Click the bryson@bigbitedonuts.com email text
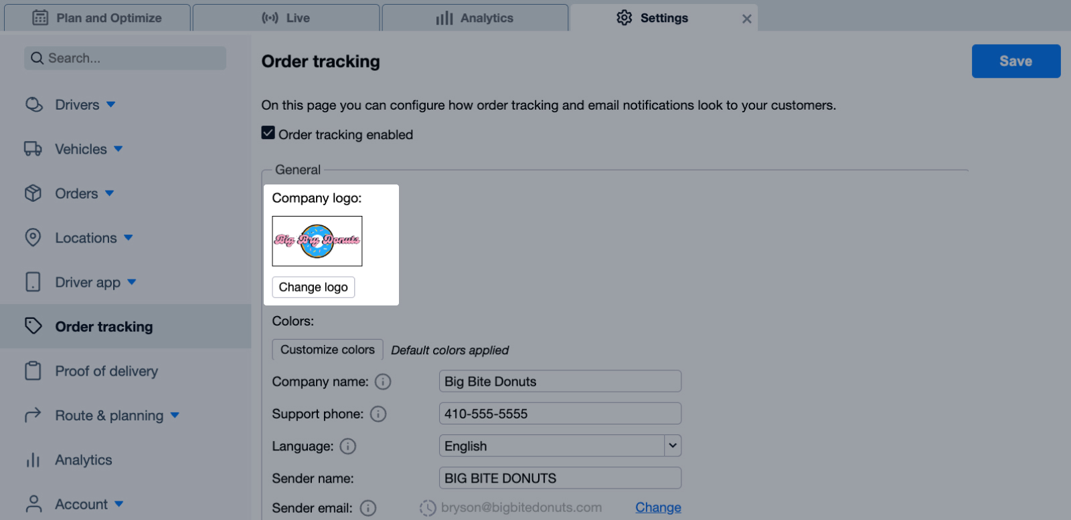This screenshot has width=1071, height=520. (x=521, y=508)
